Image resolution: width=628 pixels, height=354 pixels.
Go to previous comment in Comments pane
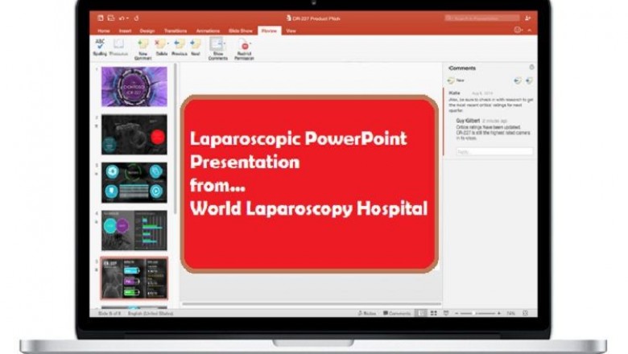pos(518,80)
